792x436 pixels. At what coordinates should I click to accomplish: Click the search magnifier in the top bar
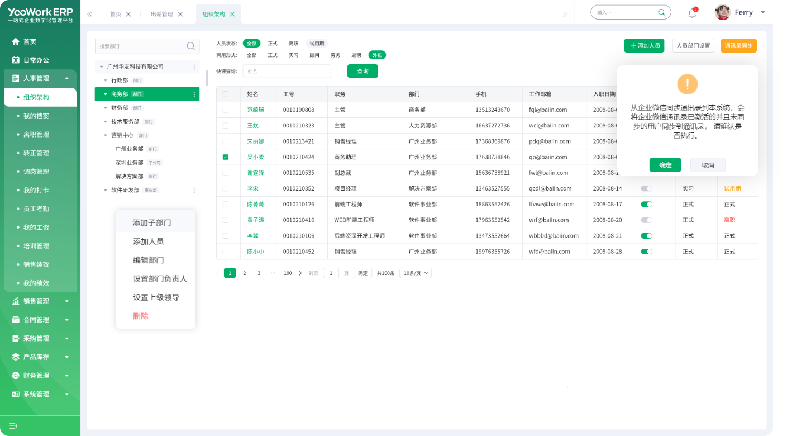tap(661, 12)
